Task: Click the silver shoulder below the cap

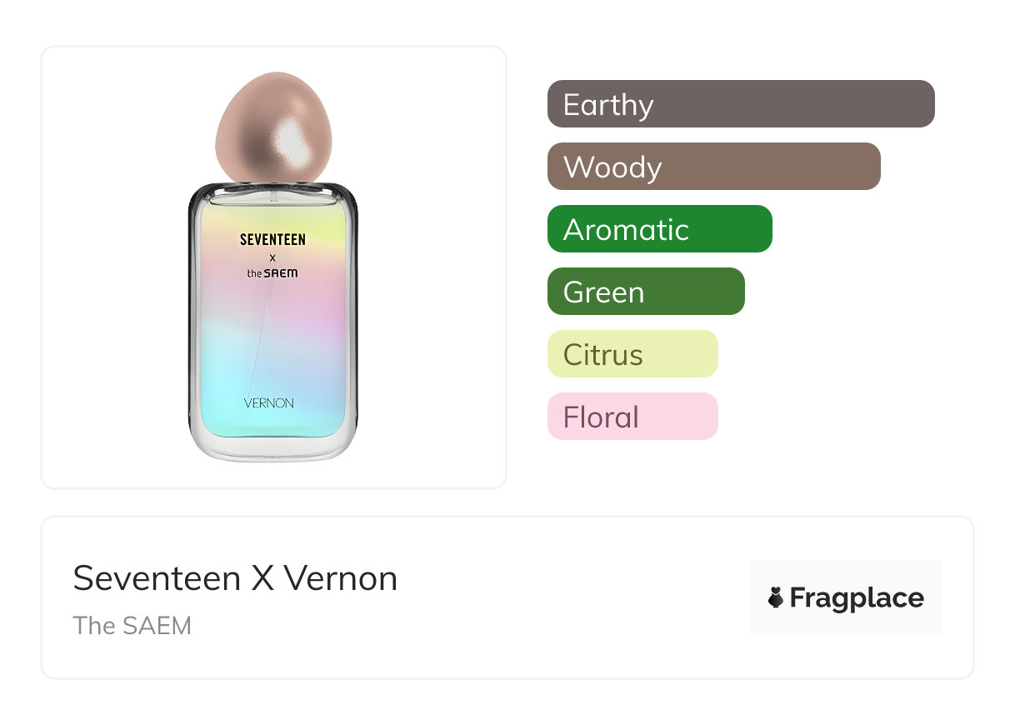Action: point(273,192)
